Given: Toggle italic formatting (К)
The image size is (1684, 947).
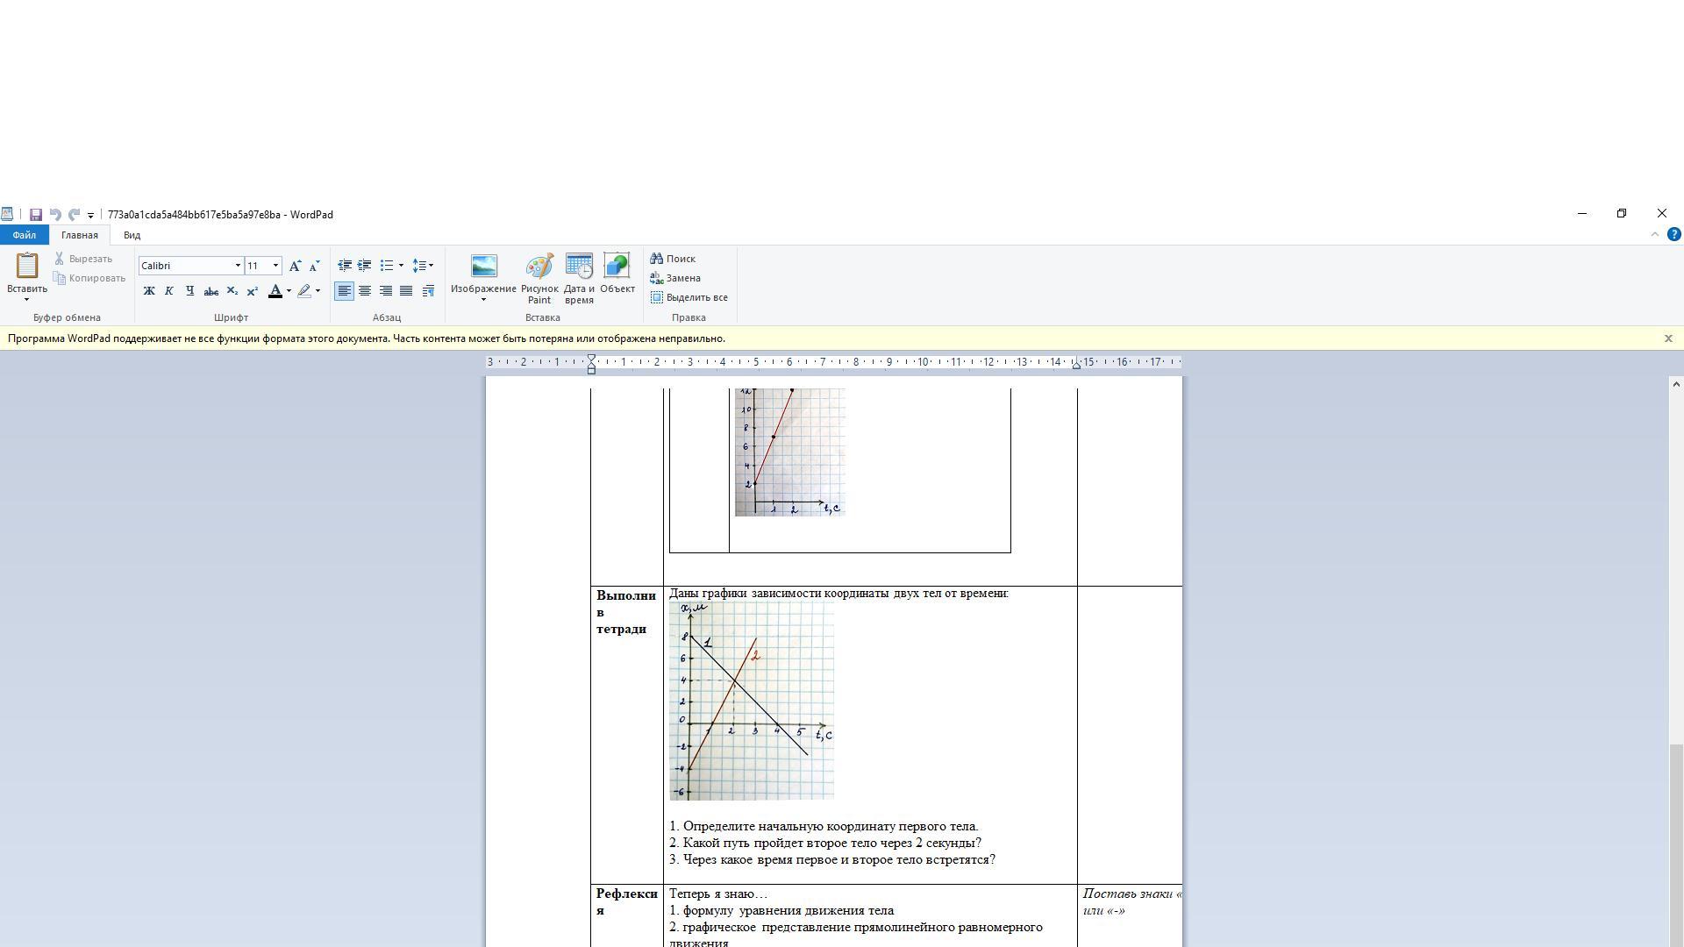Looking at the screenshot, I should pos(169,291).
